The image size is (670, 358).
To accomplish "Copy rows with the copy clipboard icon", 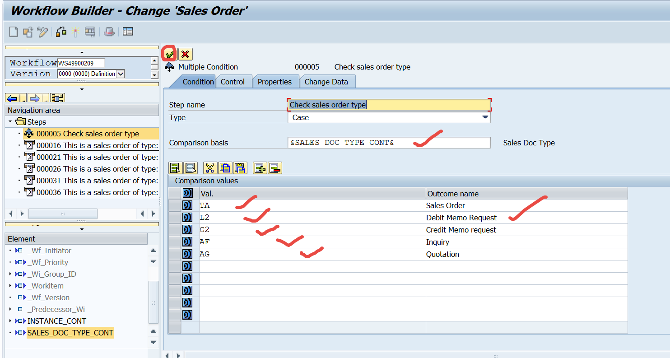I will [x=224, y=167].
